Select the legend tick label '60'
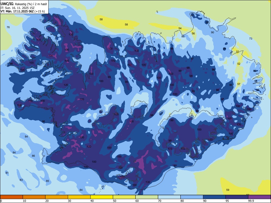 [137, 201]
